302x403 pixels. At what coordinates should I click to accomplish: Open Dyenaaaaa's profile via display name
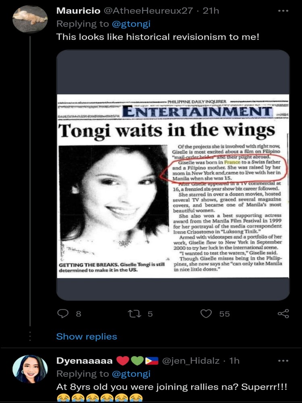coord(84,361)
